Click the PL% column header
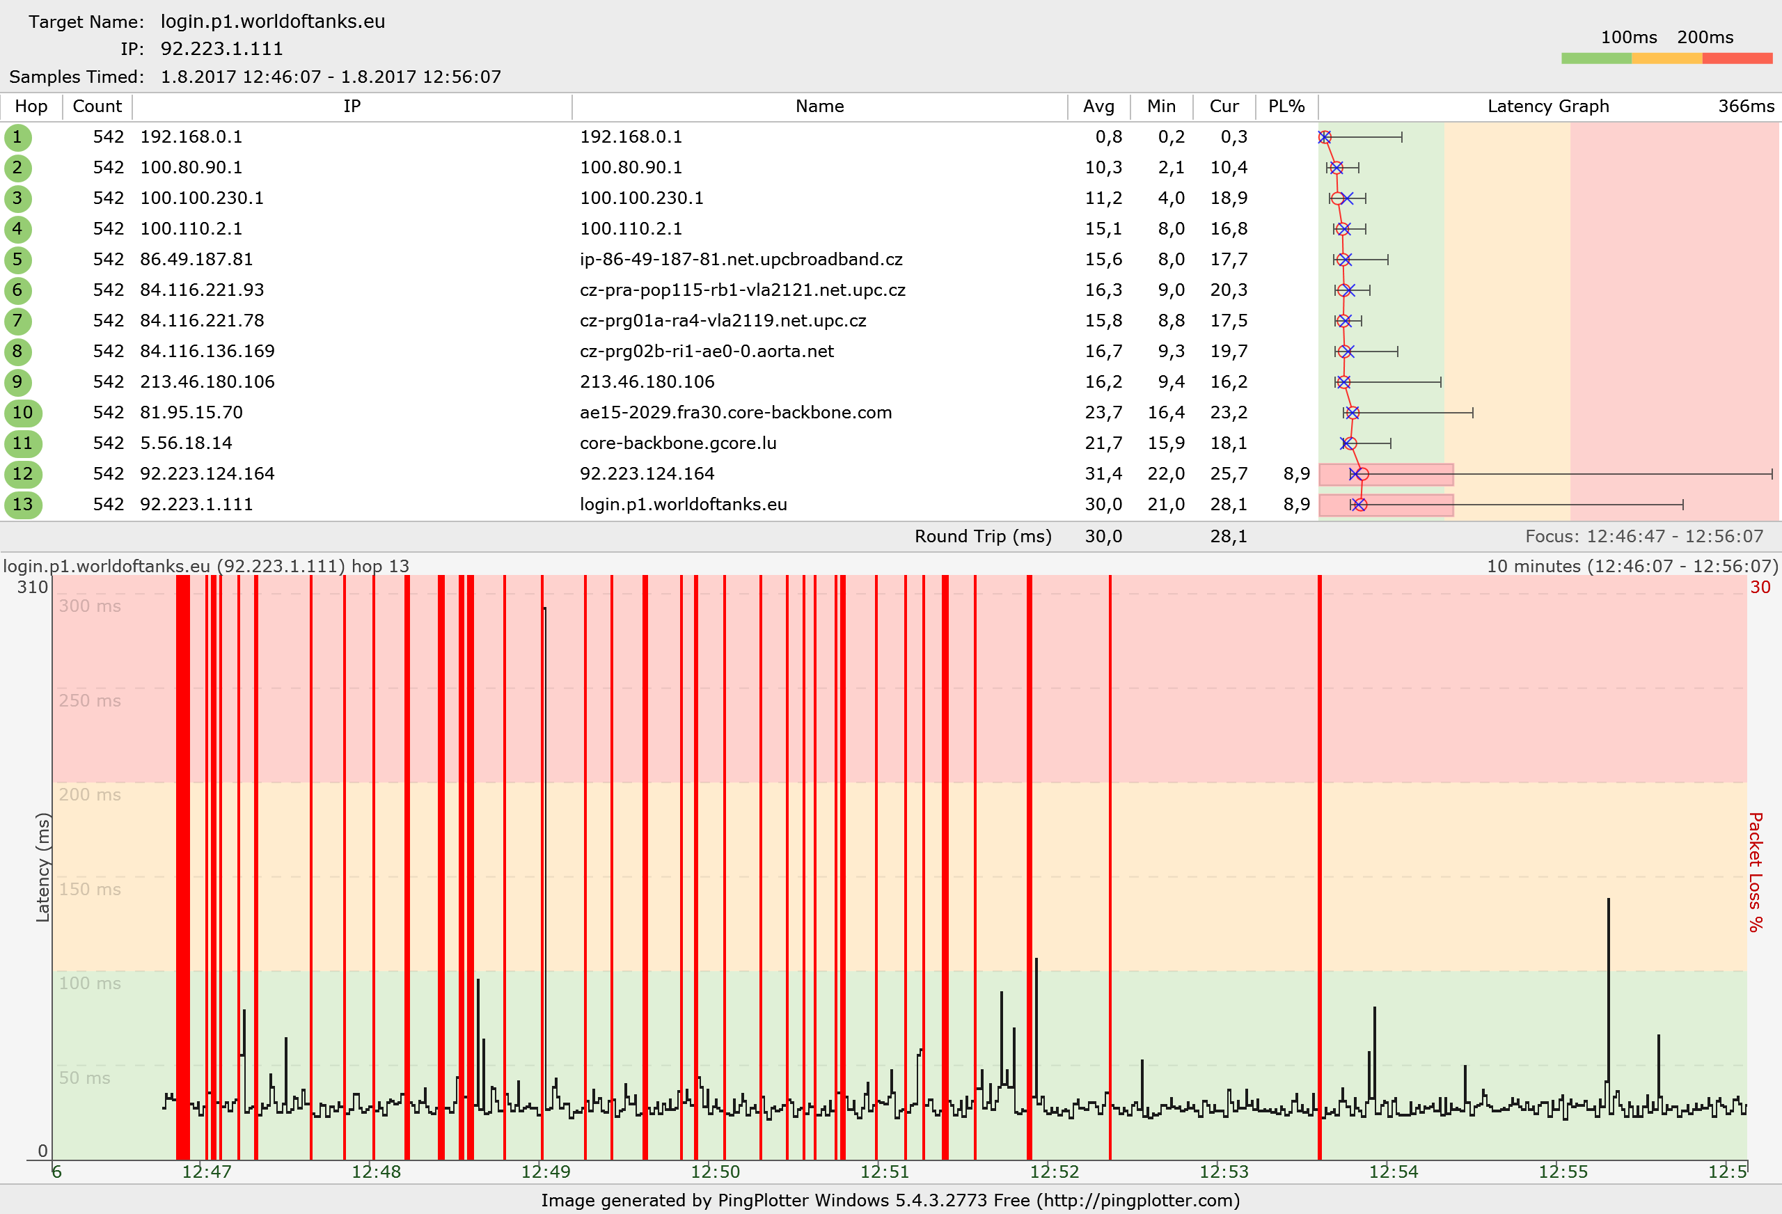Viewport: 1782px width, 1214px height. coord(1286,107)
